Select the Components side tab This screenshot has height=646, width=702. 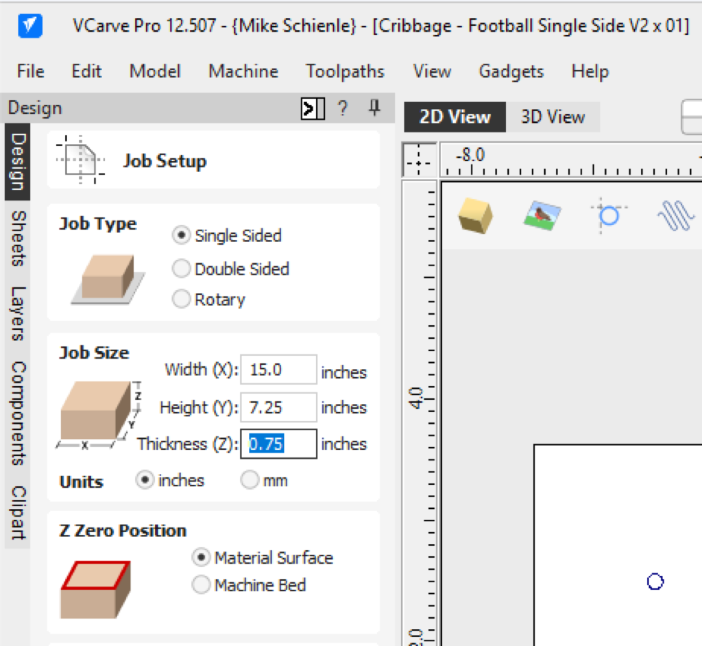[17, 414]
